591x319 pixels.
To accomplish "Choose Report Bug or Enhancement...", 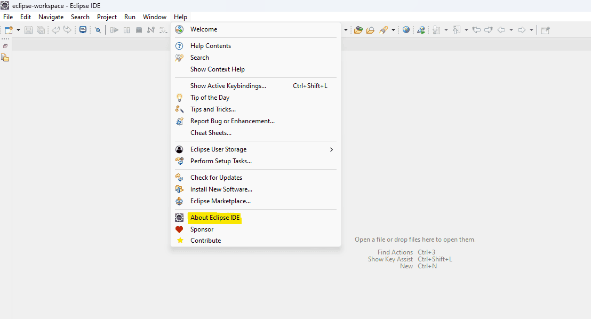I will click(255, 121).
